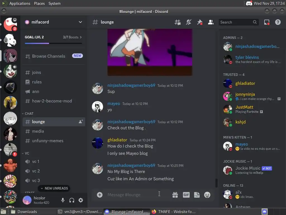
Task: Open the Places menu
Action: coord(39,3)
